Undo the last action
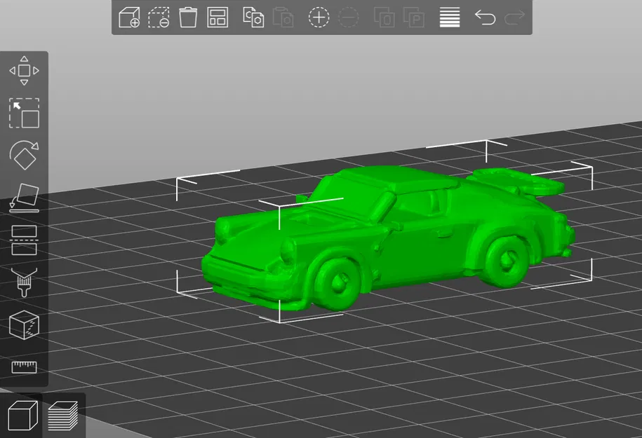This screenshot has width=642, height=438. [x=486, y=18]
